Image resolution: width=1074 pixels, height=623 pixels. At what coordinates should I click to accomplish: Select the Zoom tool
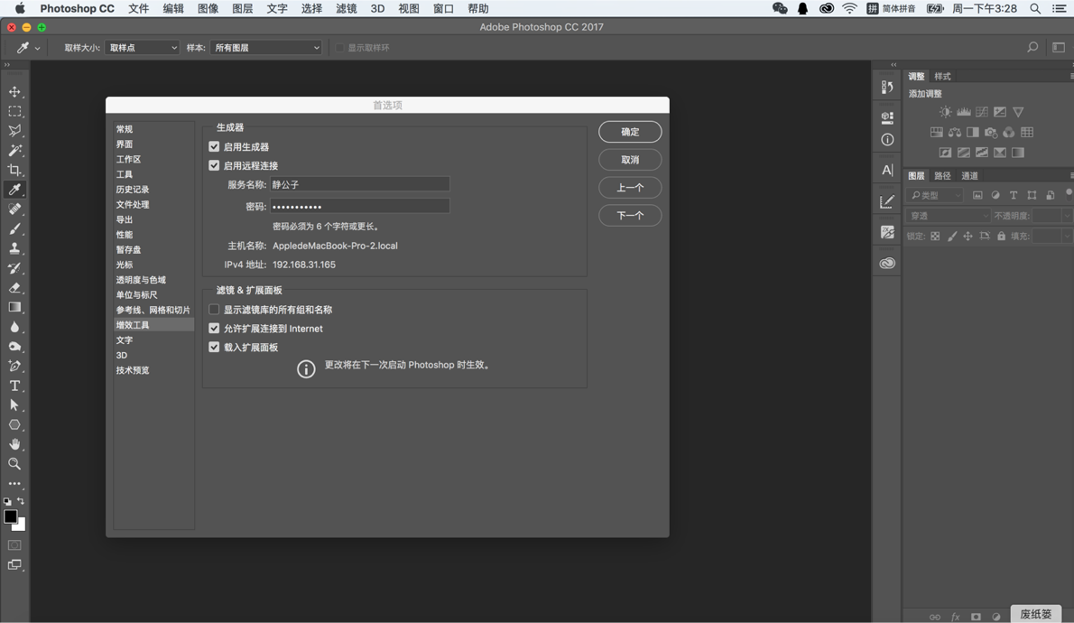(14, 464)
